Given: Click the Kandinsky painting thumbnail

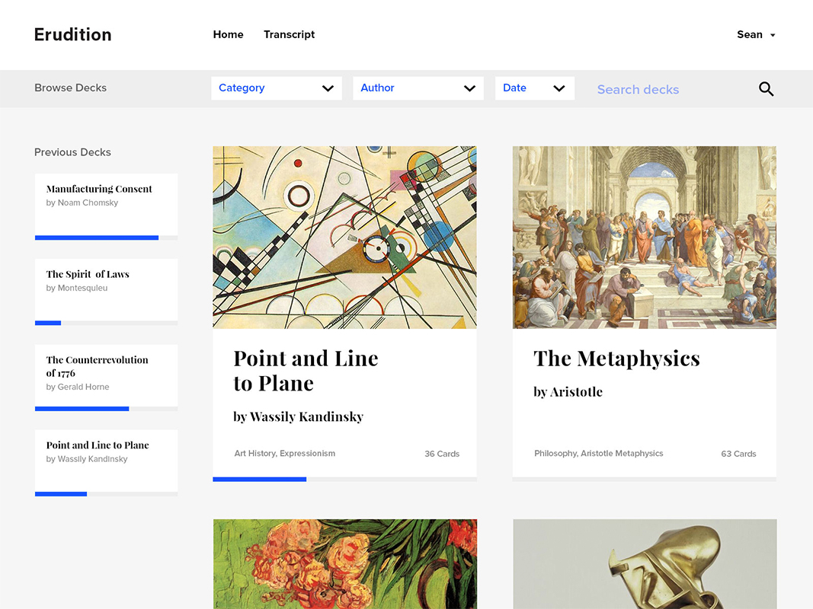Looking at the screenshot, I should [x=344, y=238].
